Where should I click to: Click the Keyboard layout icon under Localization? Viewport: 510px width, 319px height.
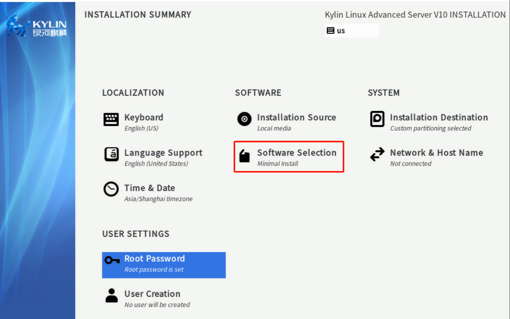pyautogui.click(x=111, y=120)
